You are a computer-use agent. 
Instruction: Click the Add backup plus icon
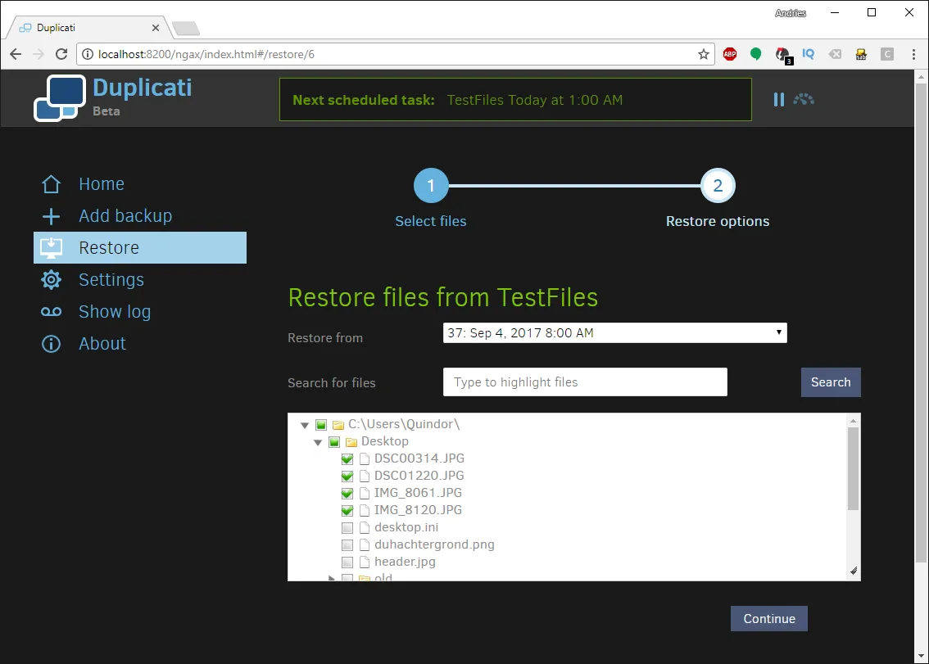(x=51, y=216)
